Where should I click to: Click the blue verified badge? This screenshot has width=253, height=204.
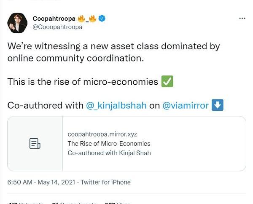[x=102, y=19]
